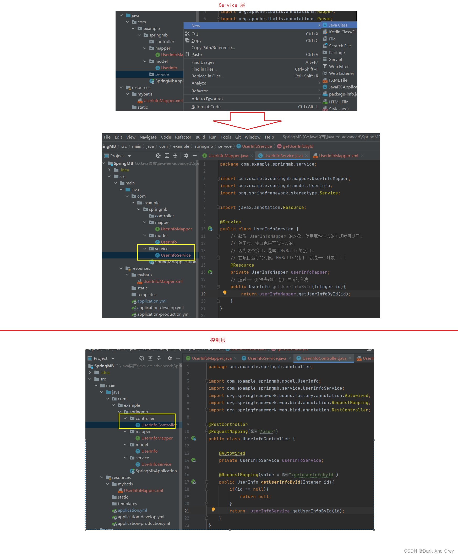This screenshot has height=556, width=458.
Task: Open Project panel settings gear in bottom window
Action: [x=170, y=358]
